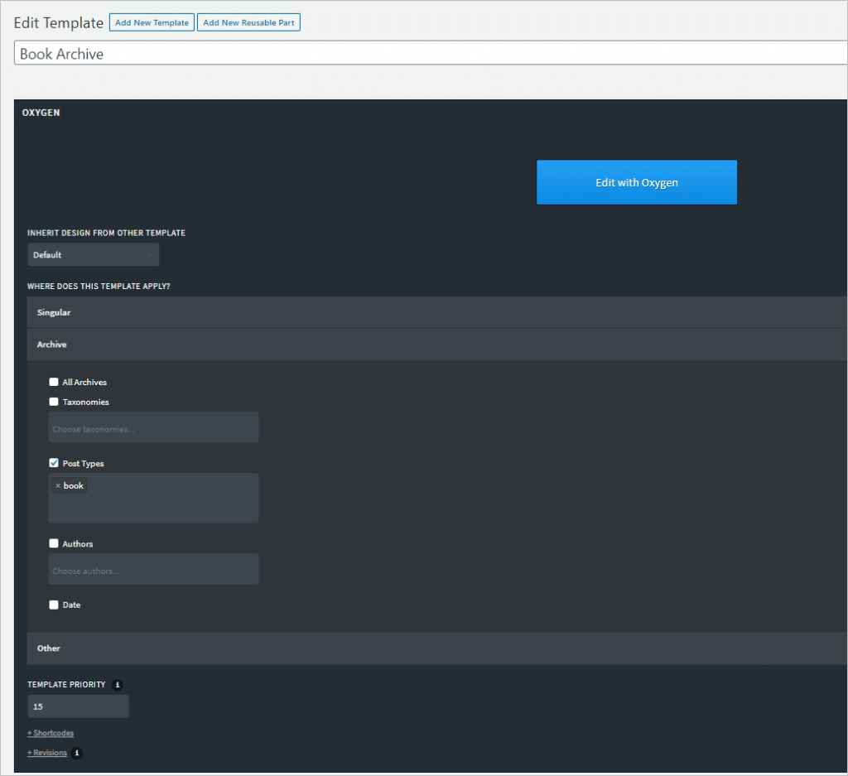Remove the book tag from Post Types
This screenshot has width=848, height=776.
[x=57, y=486]
